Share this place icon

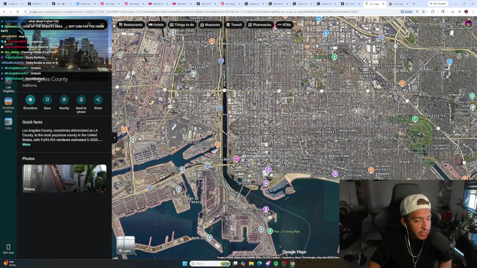tap(98, 100)
